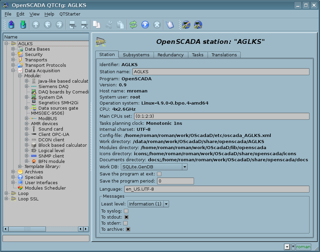Select Modules Scheduler in the tree
The image size is (320, 252).
45,188
